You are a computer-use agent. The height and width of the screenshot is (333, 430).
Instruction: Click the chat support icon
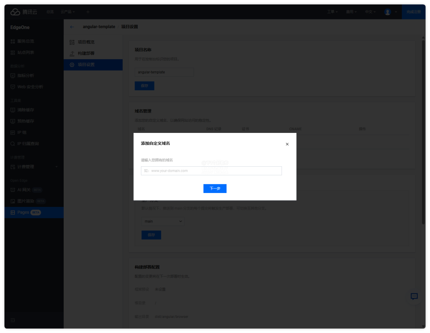point(414,296)
